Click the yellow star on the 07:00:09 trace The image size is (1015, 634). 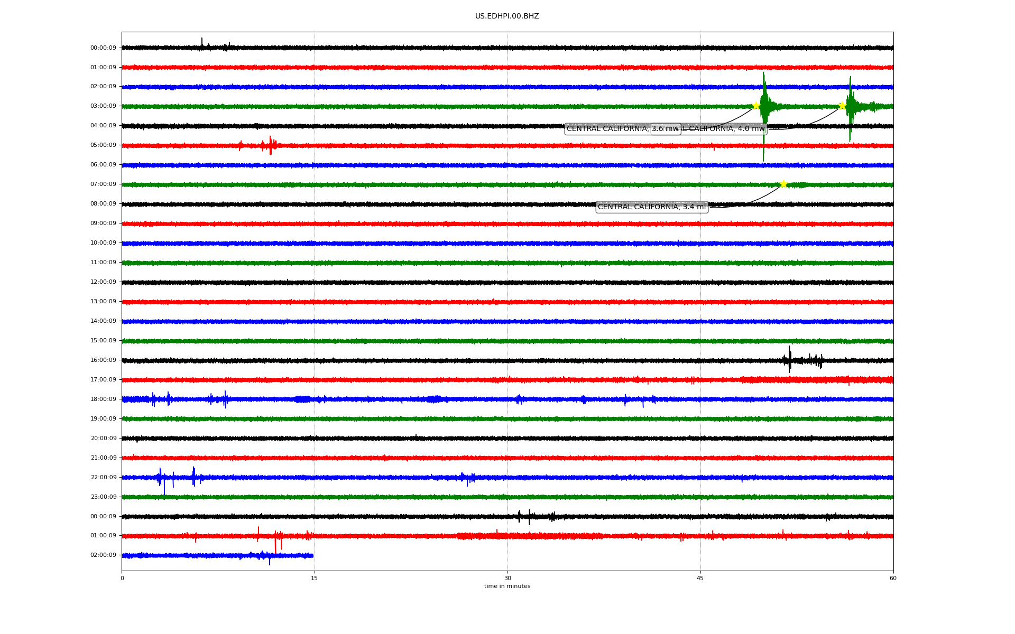coord(783,184)
